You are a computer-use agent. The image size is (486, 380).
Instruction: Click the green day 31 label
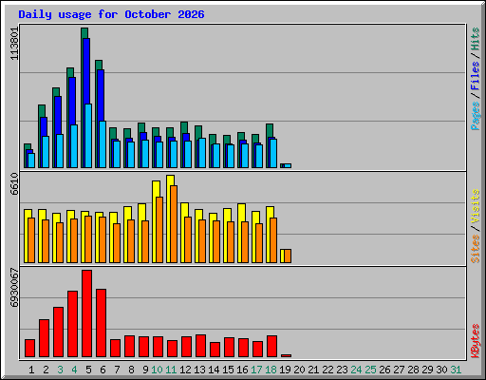click(456, 370)
